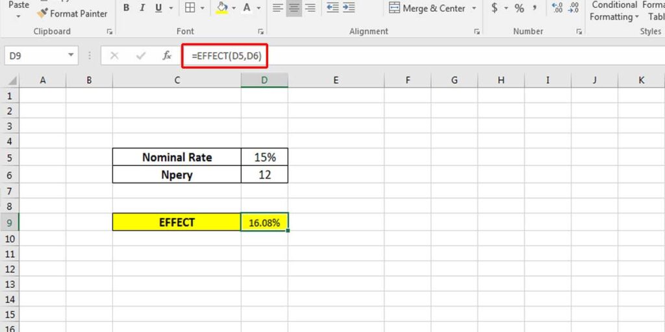This screenshot has height=332, width=665.
Task: Click Select All corner triangle
Action: [10, 80]
